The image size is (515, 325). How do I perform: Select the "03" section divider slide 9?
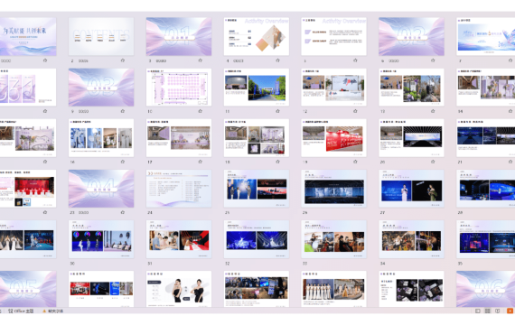coord(101,88)
